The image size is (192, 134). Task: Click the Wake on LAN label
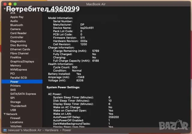coord(62,114)
